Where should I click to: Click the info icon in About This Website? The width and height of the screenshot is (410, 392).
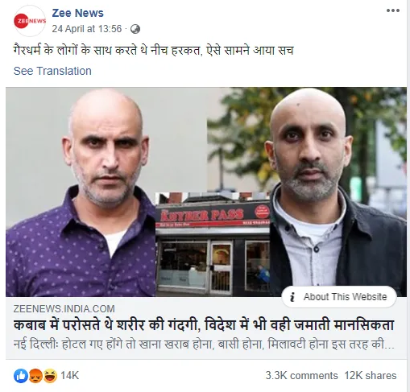(x=292, y=297)
